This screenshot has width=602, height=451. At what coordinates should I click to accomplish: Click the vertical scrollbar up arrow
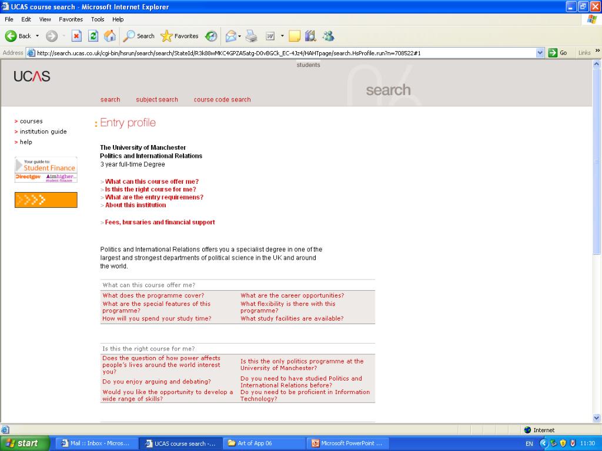596,65
